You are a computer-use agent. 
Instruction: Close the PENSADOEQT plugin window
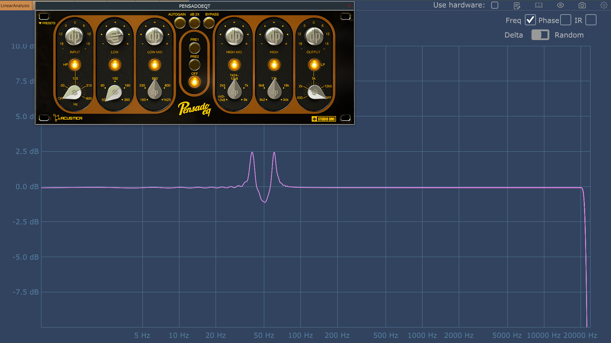point(349,6)
